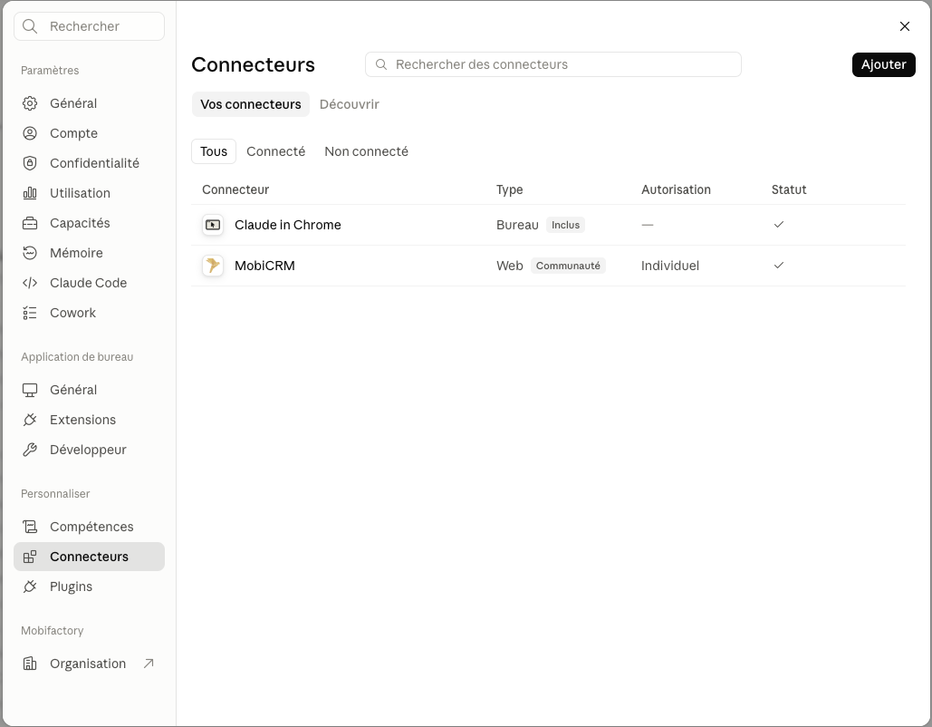Open Confidentialité via the shield icon
The image size is (932, 727).
pos(89,163)
